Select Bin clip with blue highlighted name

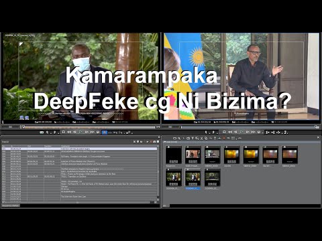(193, 178)
